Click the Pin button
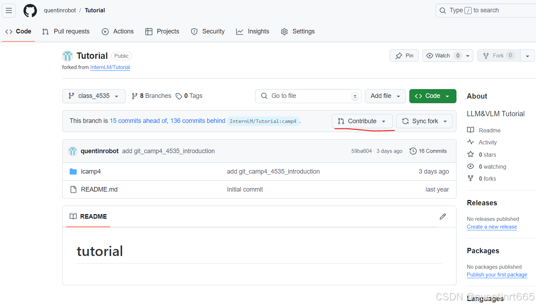The image size is (536, 306). [404, 56]
